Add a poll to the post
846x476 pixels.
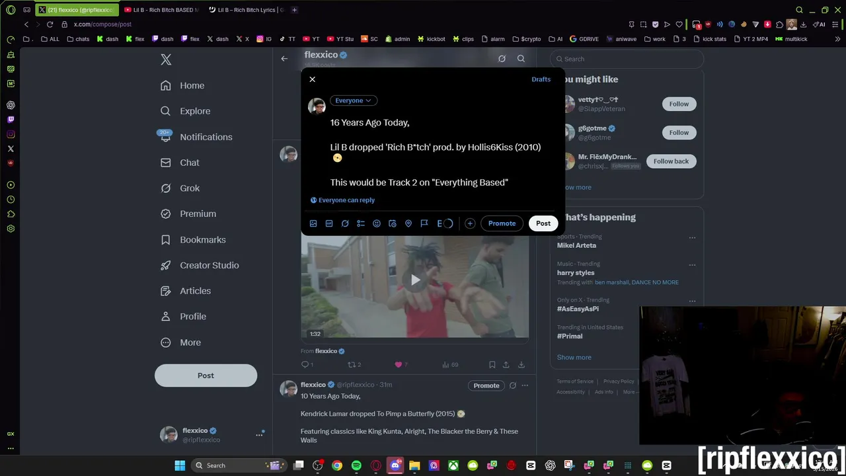click(x=361, y=223)
